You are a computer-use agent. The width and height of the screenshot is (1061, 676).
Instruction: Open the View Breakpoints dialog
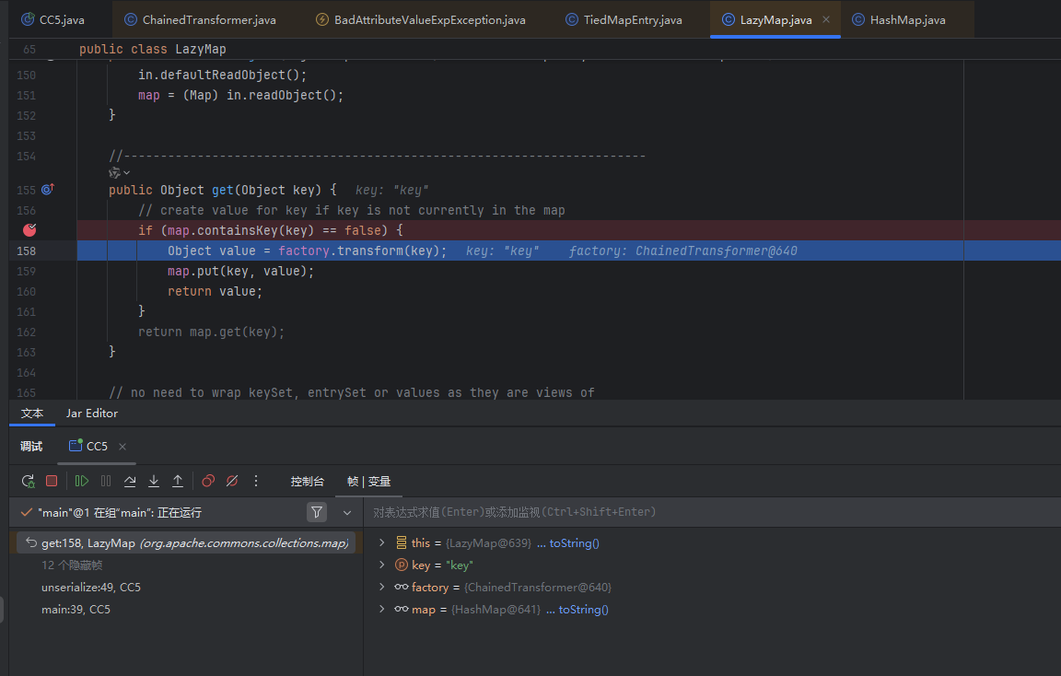tap(208, 481)
